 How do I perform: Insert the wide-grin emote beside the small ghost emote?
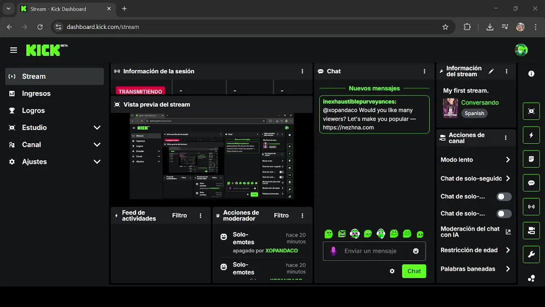407,234
